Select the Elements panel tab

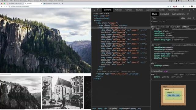point(107,10)
